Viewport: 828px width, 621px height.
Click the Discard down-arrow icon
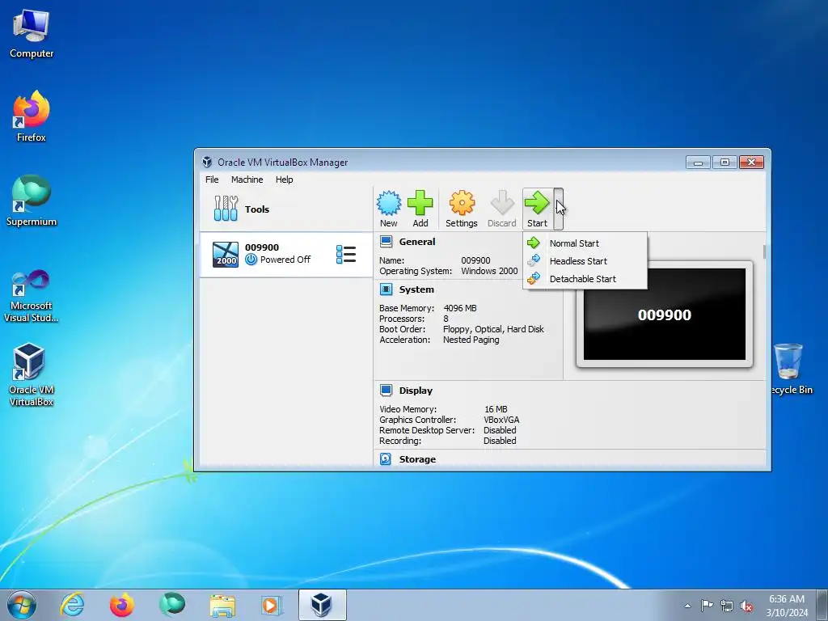[502, 203]
